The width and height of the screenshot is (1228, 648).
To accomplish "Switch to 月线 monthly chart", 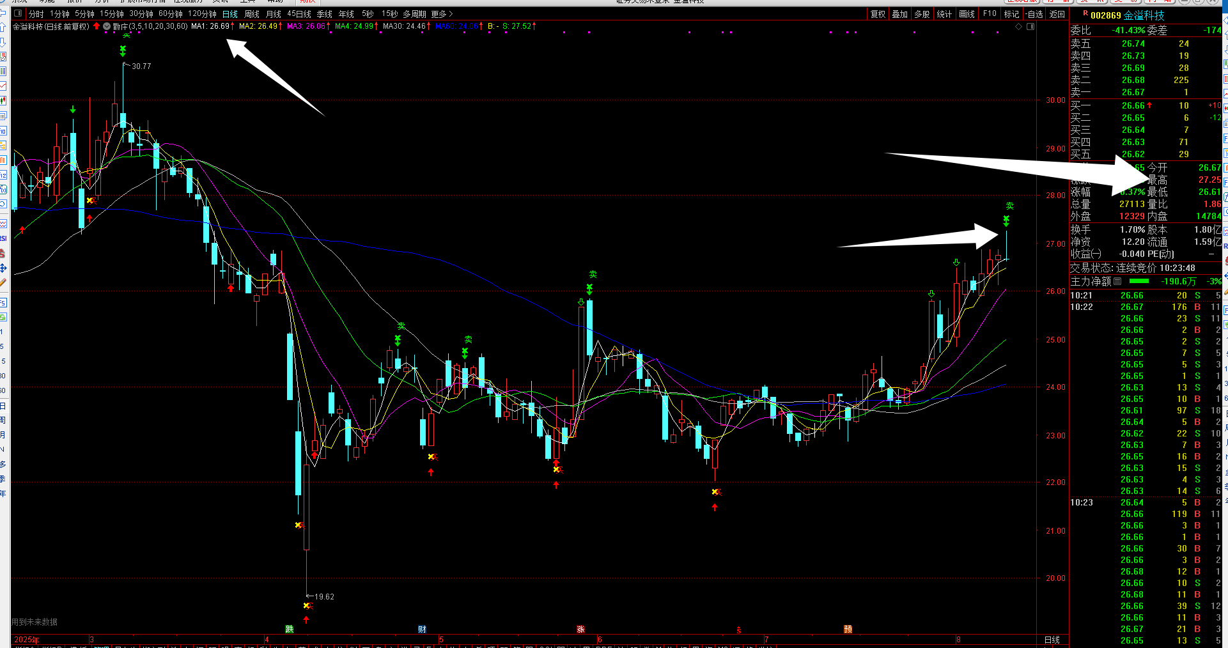I will click(274, 14).
